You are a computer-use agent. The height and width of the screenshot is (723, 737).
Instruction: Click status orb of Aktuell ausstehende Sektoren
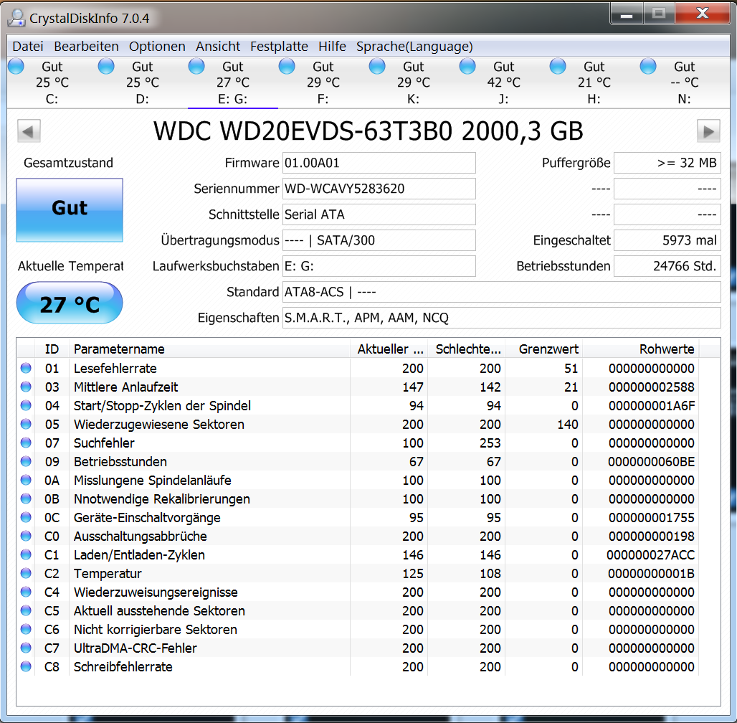click(26, 610)
